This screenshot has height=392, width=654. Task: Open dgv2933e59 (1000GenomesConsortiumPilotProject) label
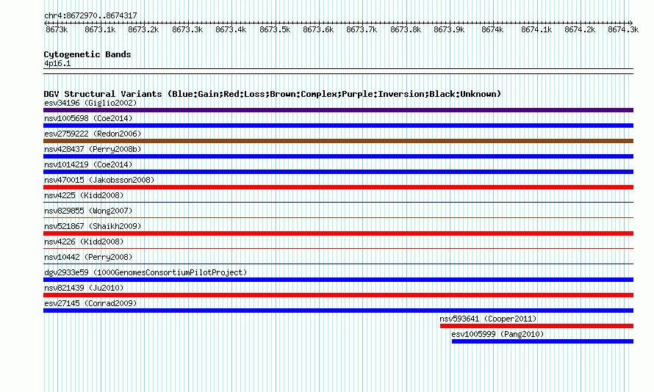(145, 272)
